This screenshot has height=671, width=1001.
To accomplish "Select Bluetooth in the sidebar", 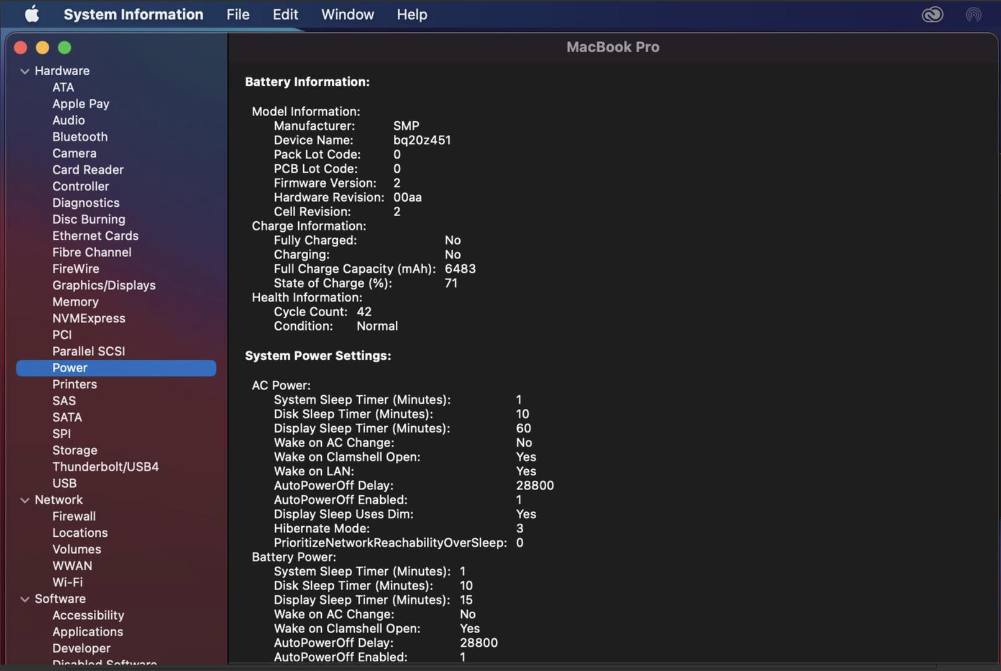I will pos(80,137).
